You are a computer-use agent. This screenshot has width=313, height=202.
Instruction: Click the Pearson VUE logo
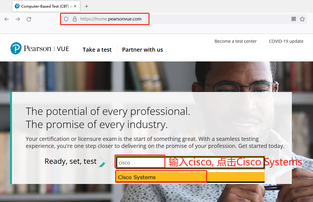(x=40, y=49)
